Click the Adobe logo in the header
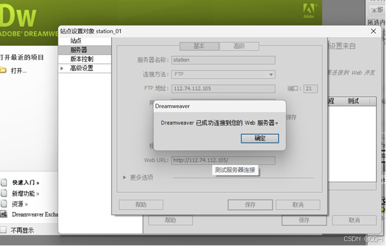 tap(308, 11)
